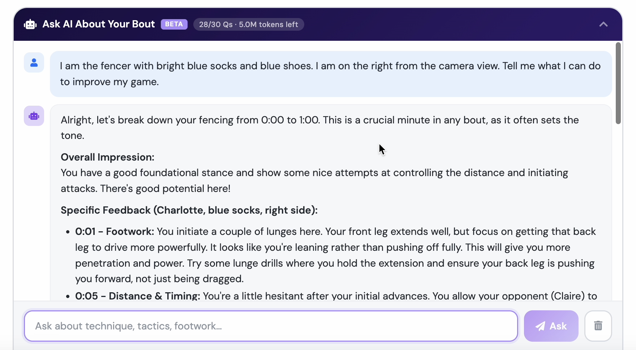Click the "Ask AI About Your Bout" title
The image size is (636, 350).
point(99,24)
